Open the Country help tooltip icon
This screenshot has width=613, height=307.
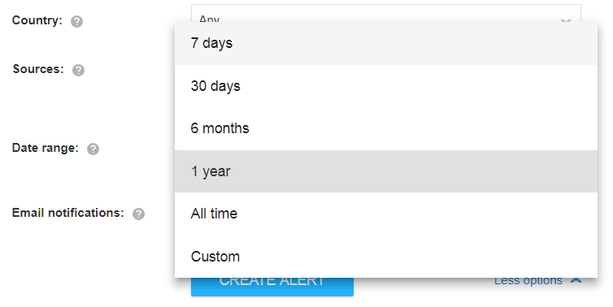tap(76, 21)
